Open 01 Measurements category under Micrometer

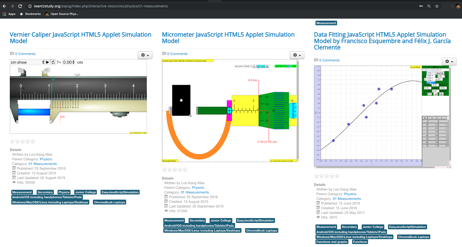click(195, 192)
